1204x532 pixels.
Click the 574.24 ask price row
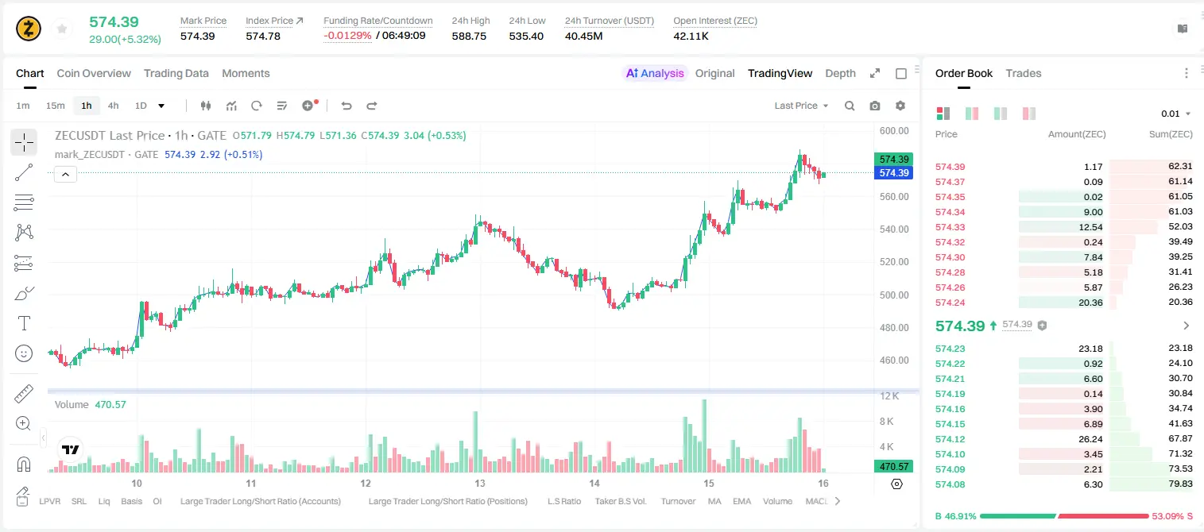coord(1063,302)
